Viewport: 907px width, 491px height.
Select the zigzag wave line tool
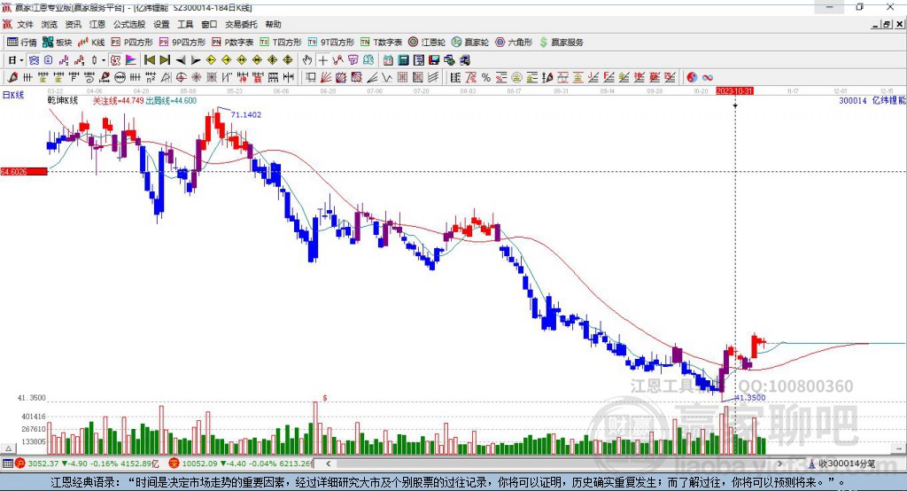(x=387, y=78)
